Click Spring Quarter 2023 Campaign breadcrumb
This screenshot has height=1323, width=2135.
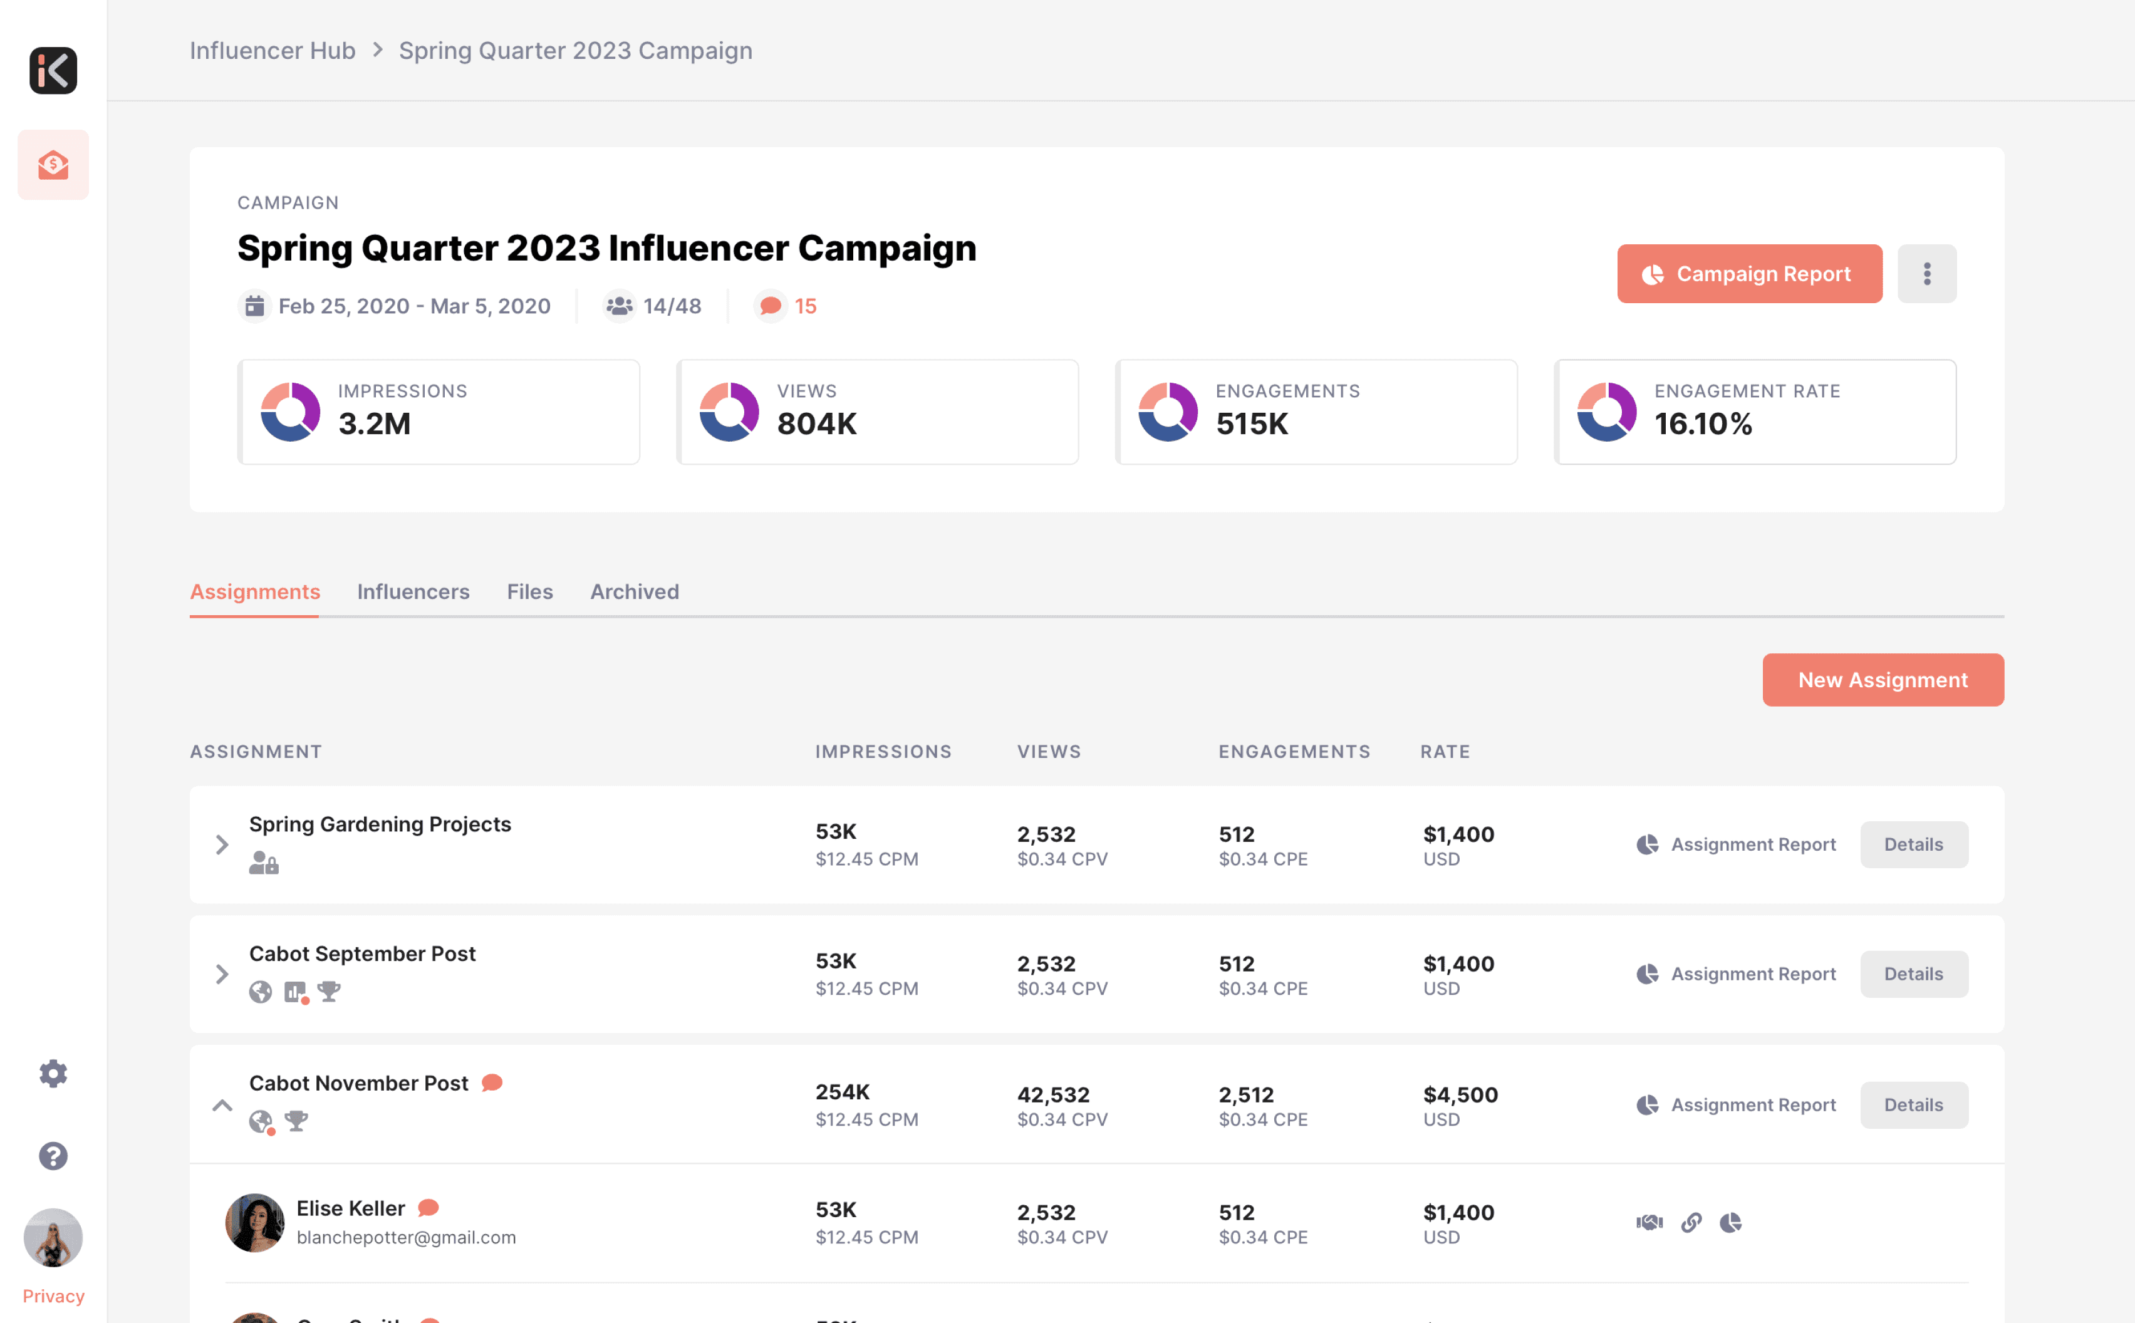click(576, 51)
